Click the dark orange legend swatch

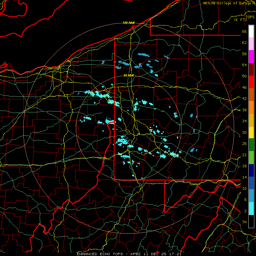tap(251, 95)
